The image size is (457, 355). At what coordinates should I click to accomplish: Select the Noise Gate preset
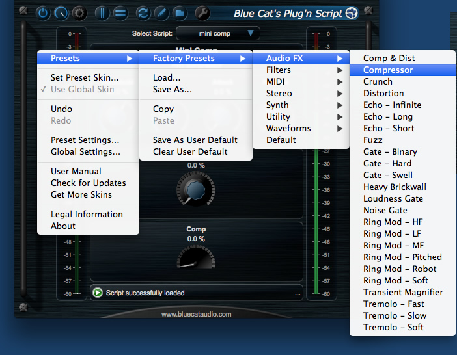402,210
